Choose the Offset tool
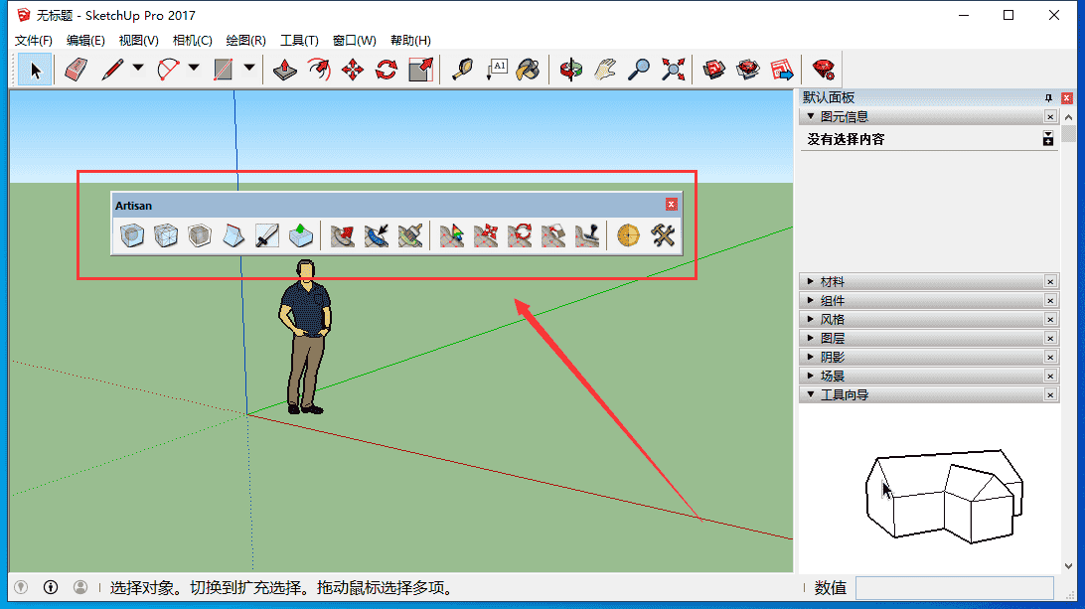Image resolution: width=1085 pixels, height=609 pixels. coord(319,70)
